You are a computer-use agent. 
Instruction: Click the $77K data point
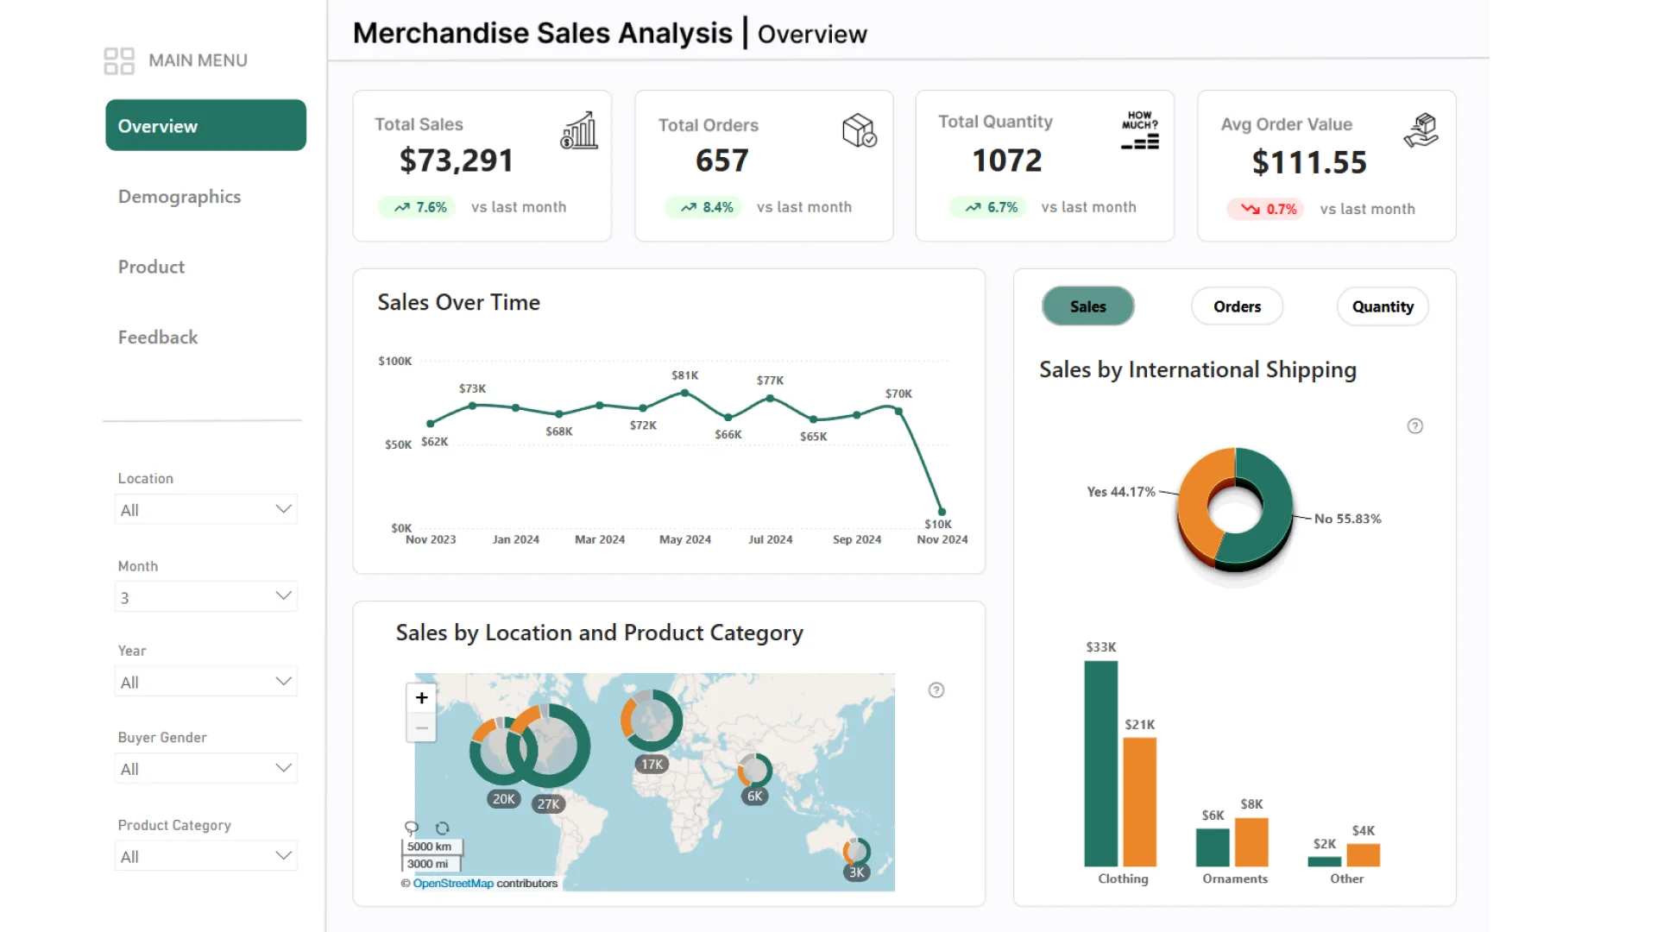770,399
